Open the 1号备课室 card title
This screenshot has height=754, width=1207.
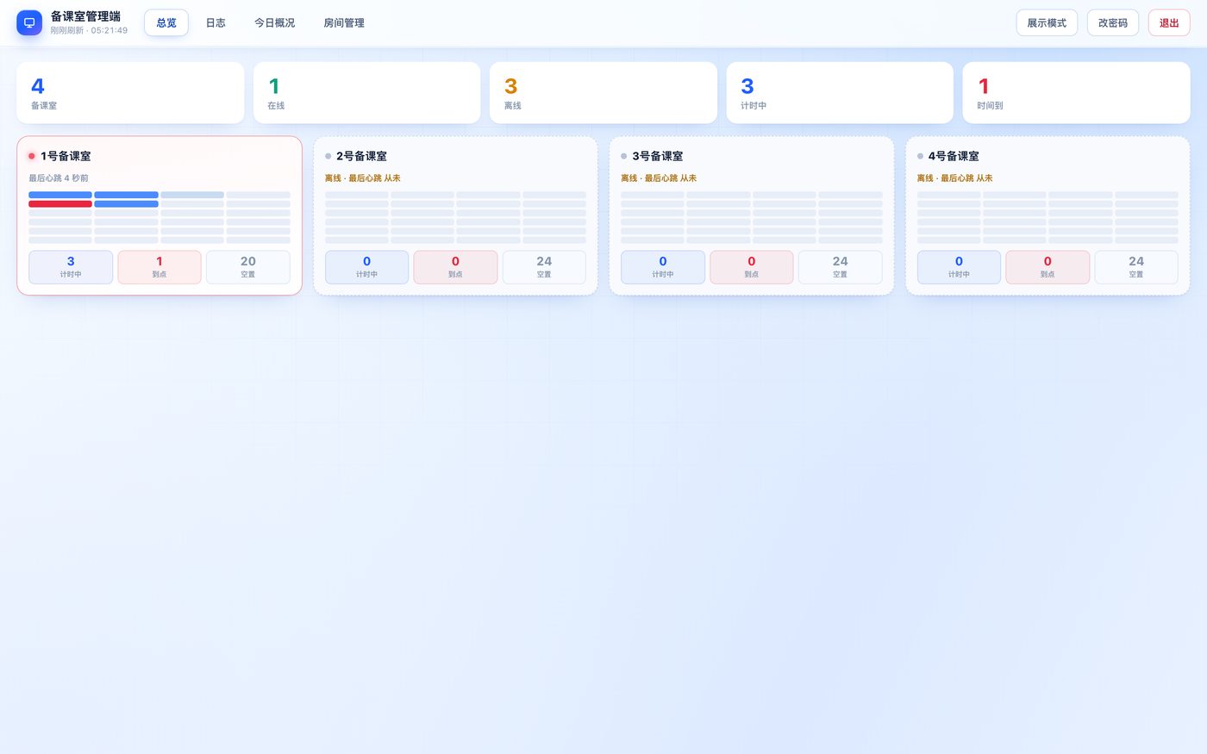click(x=66, y=156)
